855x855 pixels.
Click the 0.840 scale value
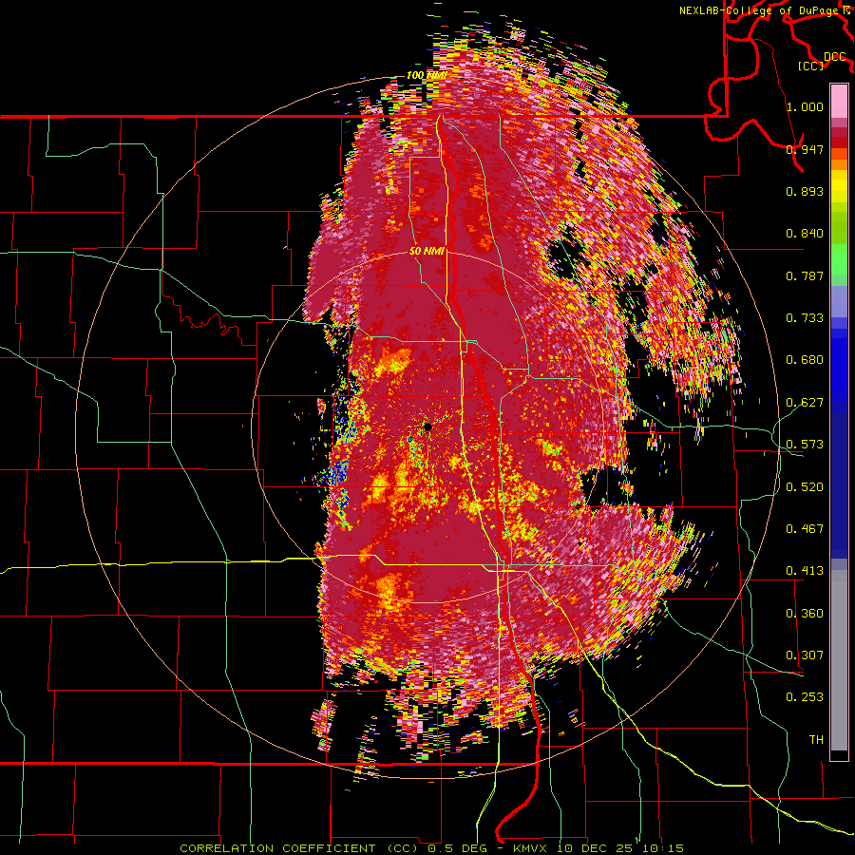coord(805,234)
